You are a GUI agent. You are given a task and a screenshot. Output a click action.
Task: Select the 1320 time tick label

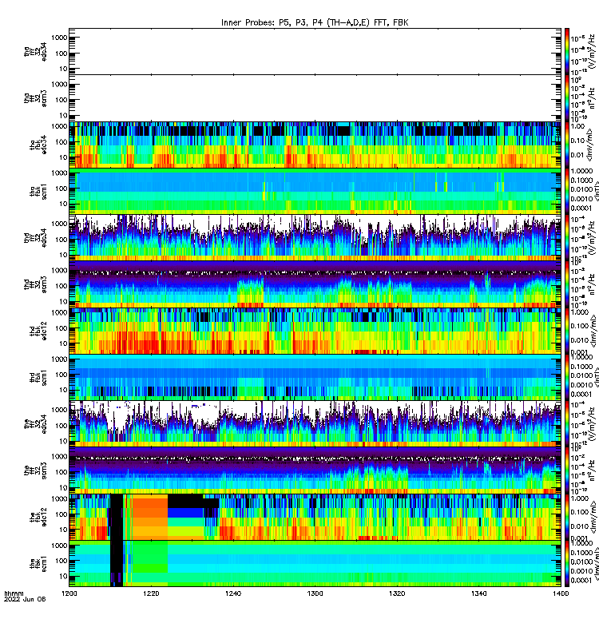397,593
